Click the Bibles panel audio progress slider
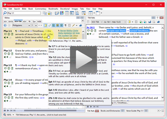The width and height of the screenshot is (167, 119). [x=50, y=111]
